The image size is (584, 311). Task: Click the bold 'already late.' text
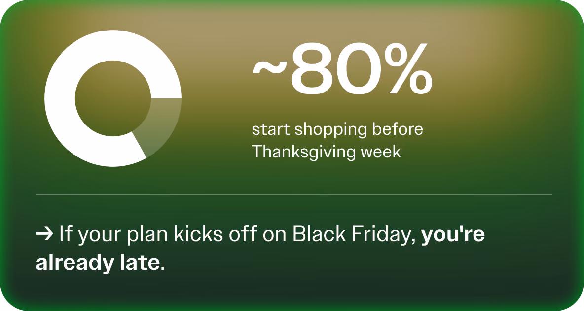[x=100, y=263]
